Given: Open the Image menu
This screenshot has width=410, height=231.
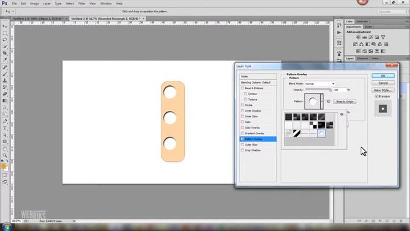Looking at the screenshot, I should [35, 4].
